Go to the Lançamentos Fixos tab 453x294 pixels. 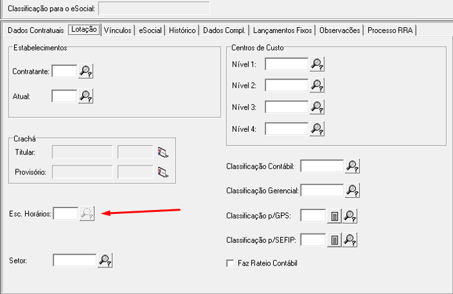282,30
